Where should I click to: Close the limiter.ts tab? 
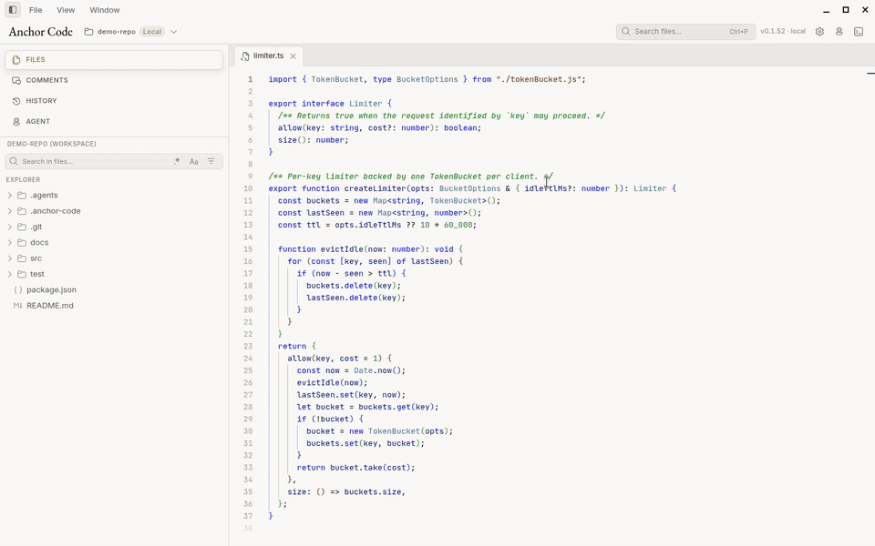pyautogui.click(x=293, y=56)
